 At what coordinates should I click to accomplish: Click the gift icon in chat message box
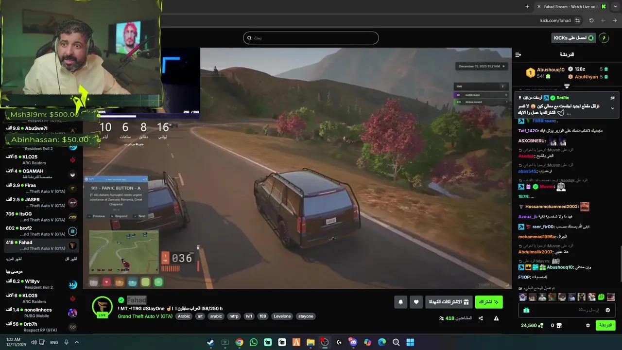[x=526, y=310]
